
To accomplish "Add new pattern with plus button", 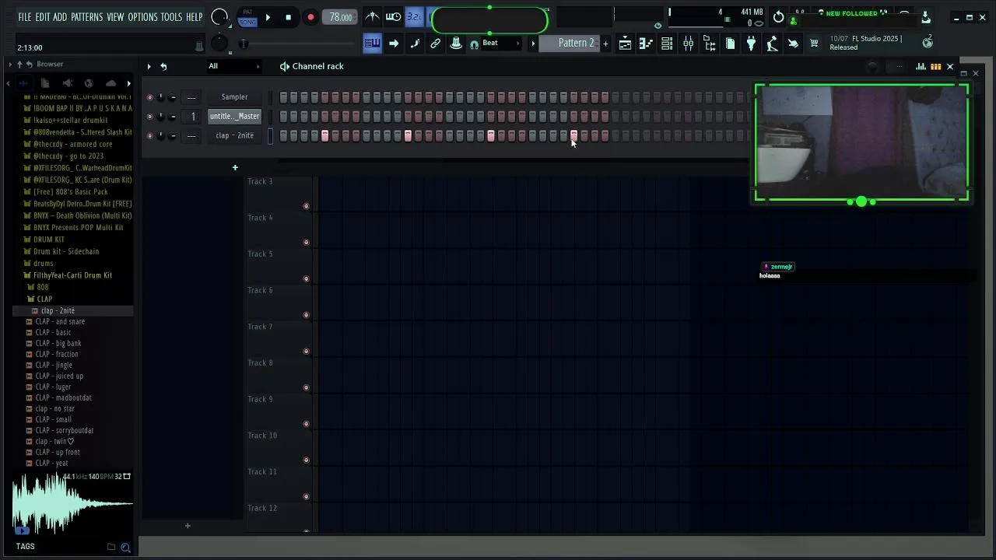I will (605, 44).
